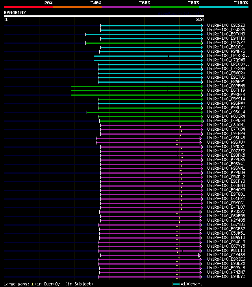Click the cyan =100char. scale bar
Screen dimensions: 252x287
click(176, 284)
